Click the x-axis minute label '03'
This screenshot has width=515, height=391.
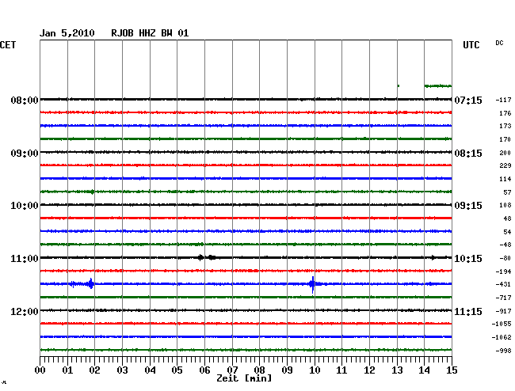[122, 370]
